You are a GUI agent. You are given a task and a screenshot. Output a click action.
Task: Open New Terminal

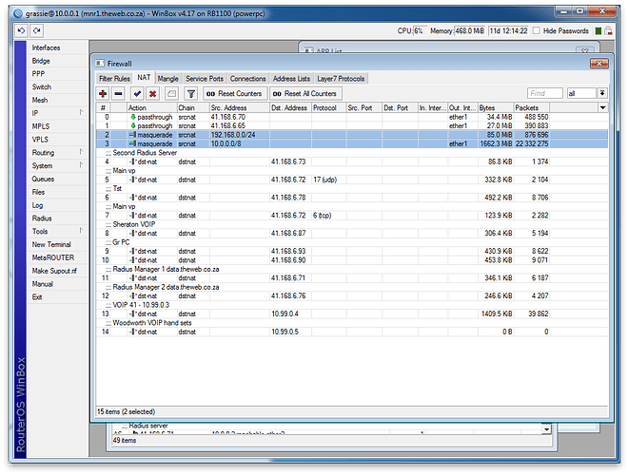(57, 244)
